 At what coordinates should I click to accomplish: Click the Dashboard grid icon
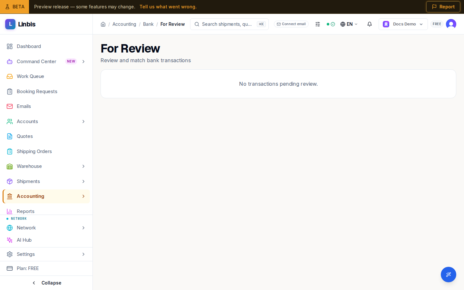10,46
